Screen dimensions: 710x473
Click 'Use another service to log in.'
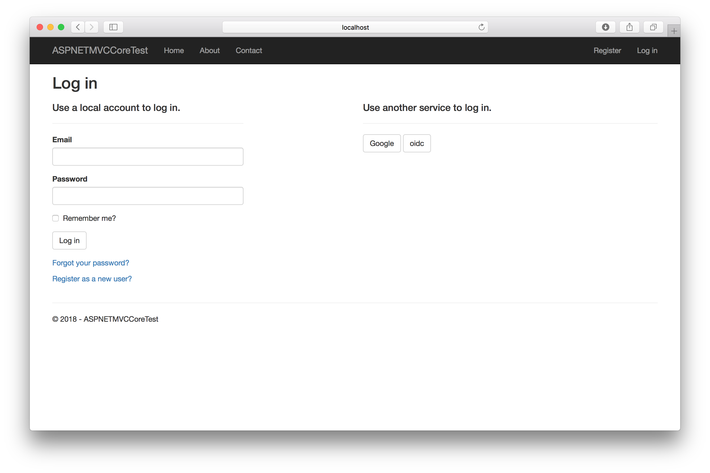coord(427,108)
